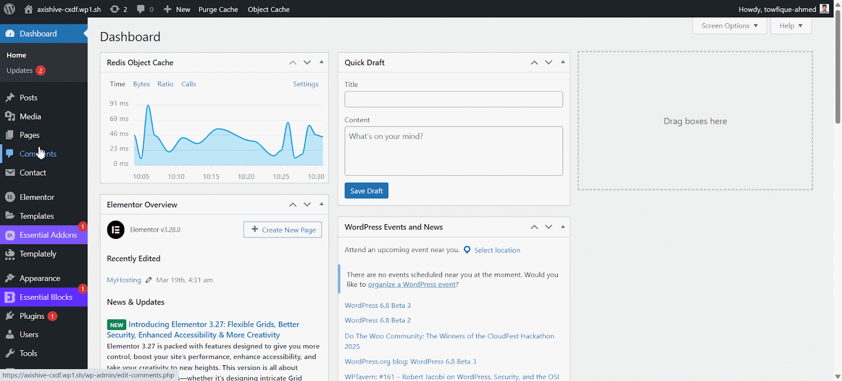Collapse the Elementor Overview panel
This screenshot has width=842, height=381.
tap(322, 204)
